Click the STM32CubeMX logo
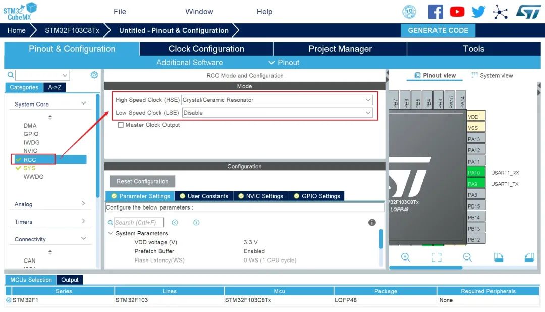 pos(20,12)
